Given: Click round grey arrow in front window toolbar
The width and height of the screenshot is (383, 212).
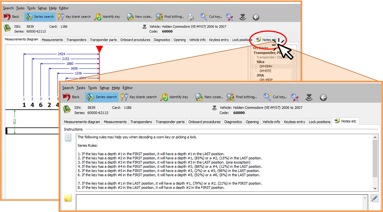Looking at the screenshot, I should [323, 97].
